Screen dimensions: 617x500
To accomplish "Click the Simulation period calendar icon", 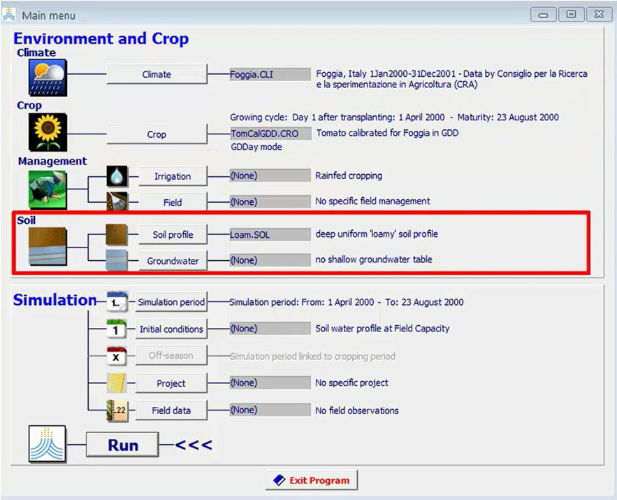I will 117,302.
